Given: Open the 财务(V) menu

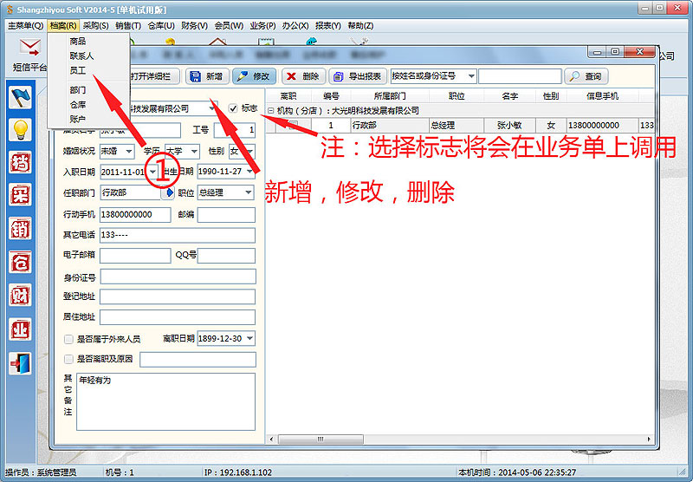Looking at the screenshot, I should 194,26.
